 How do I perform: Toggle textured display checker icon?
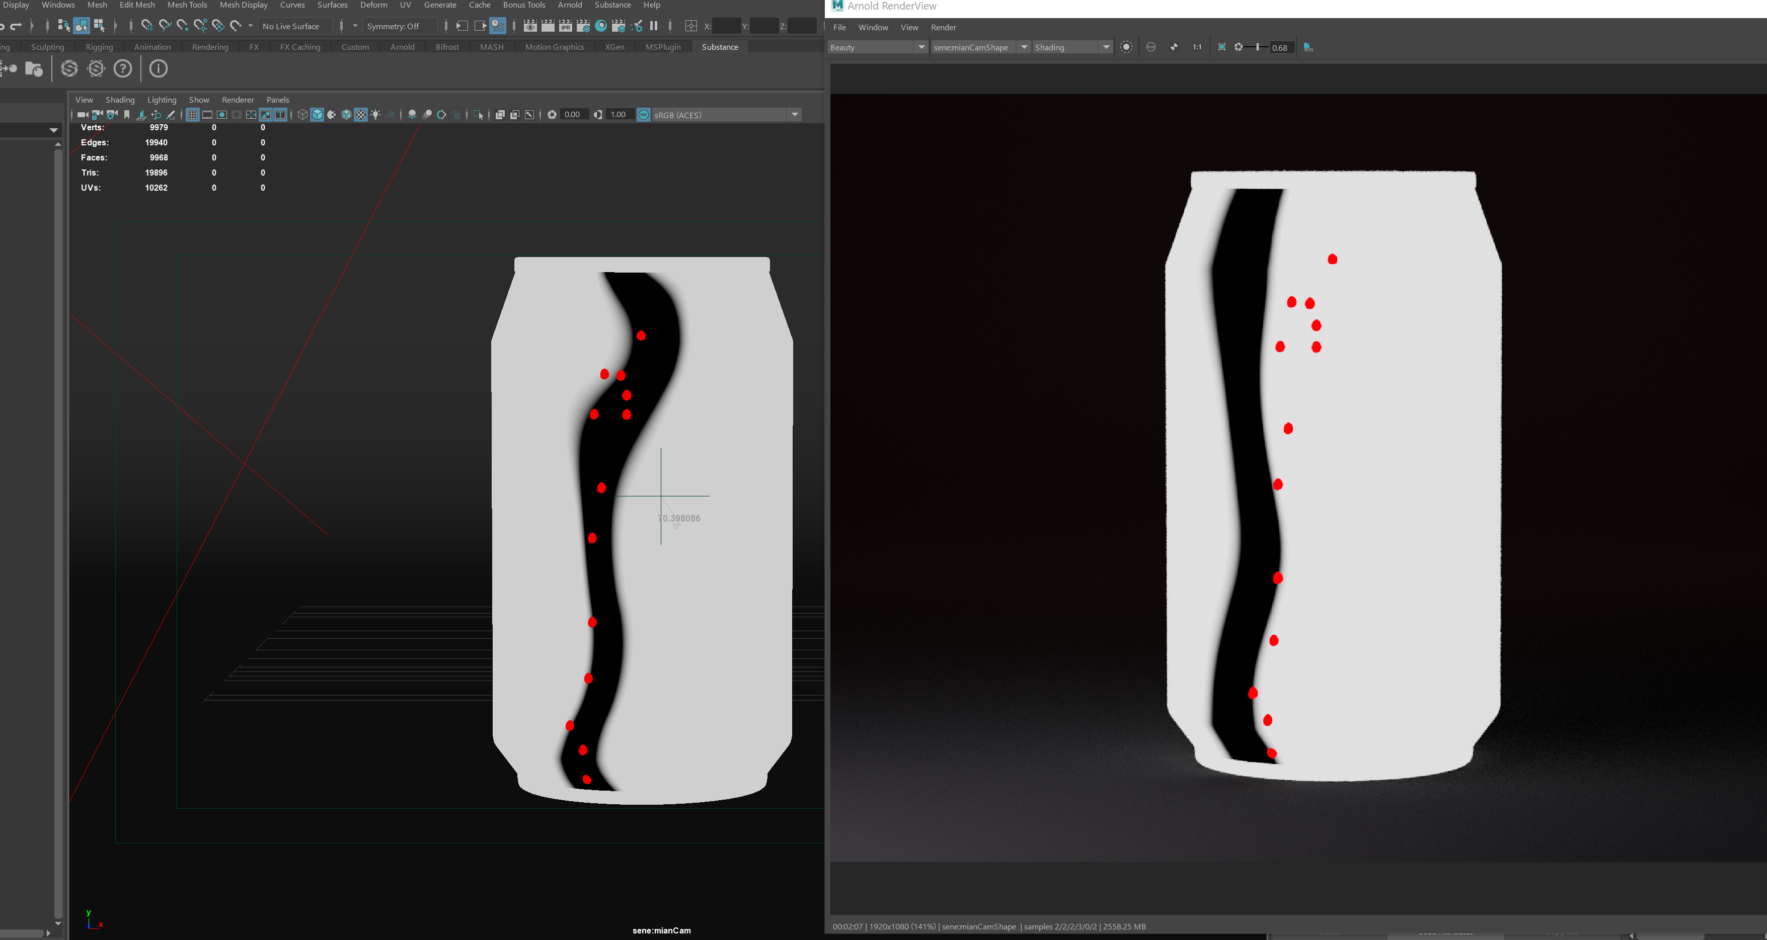(x=361, y=115)
